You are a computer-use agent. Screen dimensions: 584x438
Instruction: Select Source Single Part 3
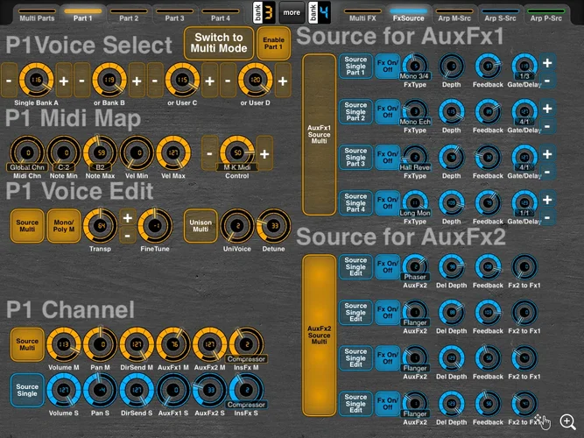point(355,158)
